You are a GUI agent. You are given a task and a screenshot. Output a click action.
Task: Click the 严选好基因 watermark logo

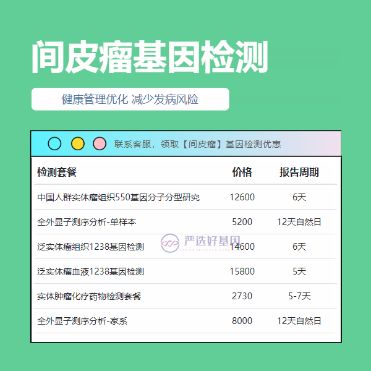200,243
